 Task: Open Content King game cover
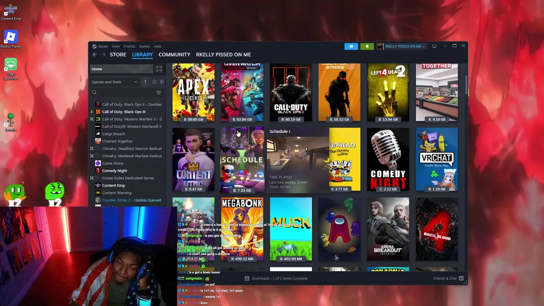click(193, 159)
